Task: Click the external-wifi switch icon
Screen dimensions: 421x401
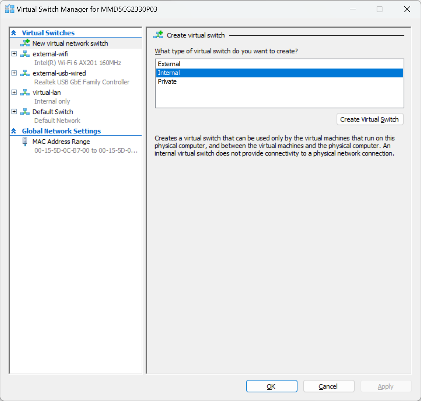Action: pyautogui.click(x=25, y=54)
